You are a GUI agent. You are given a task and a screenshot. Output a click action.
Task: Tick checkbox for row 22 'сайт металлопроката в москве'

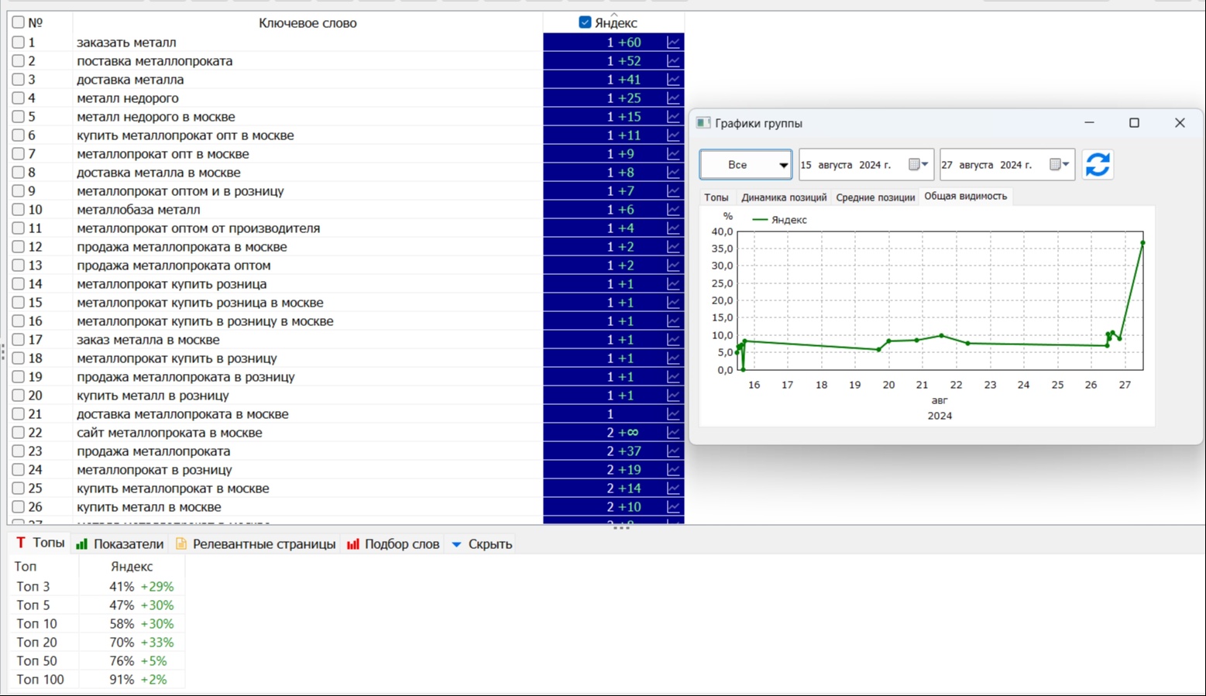tap(19, 433)
